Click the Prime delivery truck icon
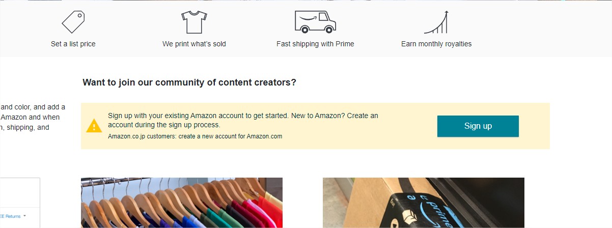The width and height of the screenshot is (612, 228). click(x=315, y=21)
